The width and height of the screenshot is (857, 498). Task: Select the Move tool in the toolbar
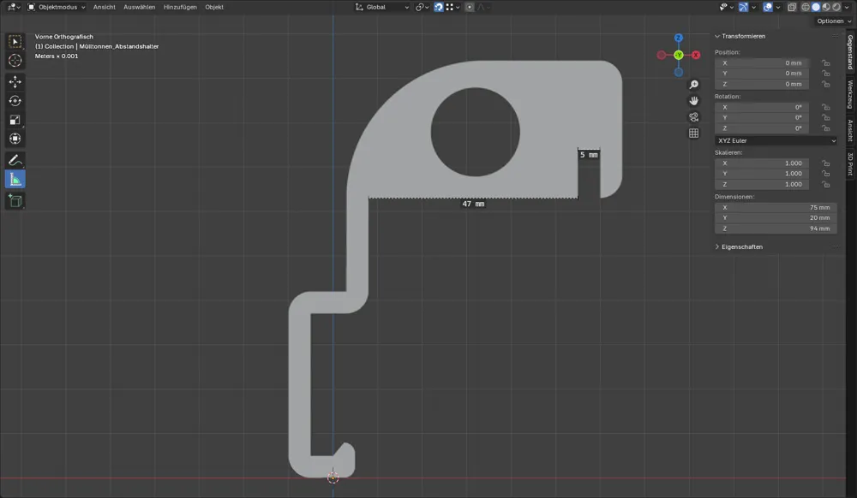coord(15,82)
